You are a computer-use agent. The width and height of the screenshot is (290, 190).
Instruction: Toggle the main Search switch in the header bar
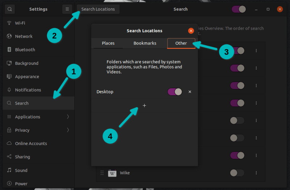pyautogui.click(x=239, y=9)
